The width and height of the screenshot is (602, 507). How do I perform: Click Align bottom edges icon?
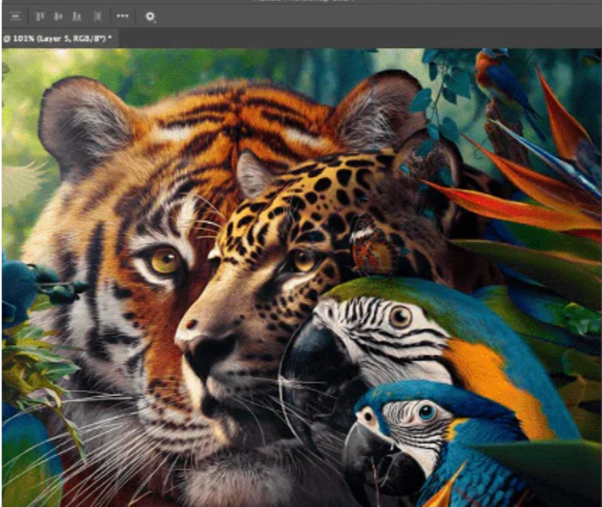76,16
